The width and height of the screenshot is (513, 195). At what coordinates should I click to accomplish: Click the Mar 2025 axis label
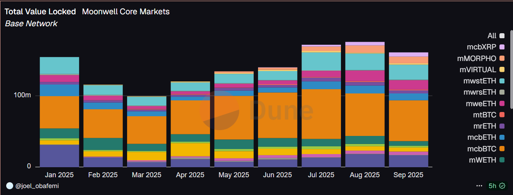146,175
